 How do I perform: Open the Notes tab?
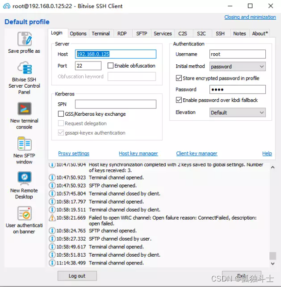(239, 34)
